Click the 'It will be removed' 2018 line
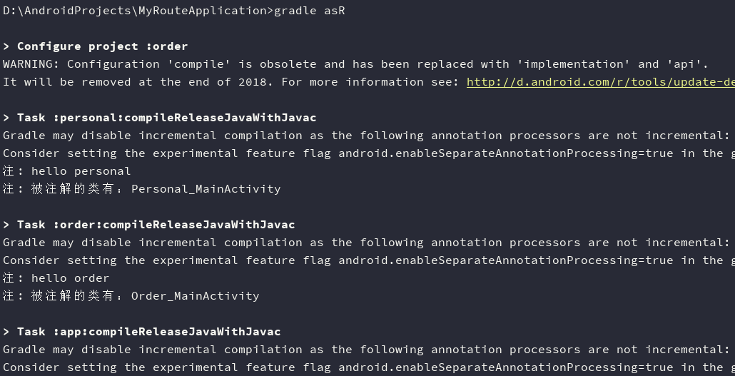735x376 pixels. coord(368,82)
